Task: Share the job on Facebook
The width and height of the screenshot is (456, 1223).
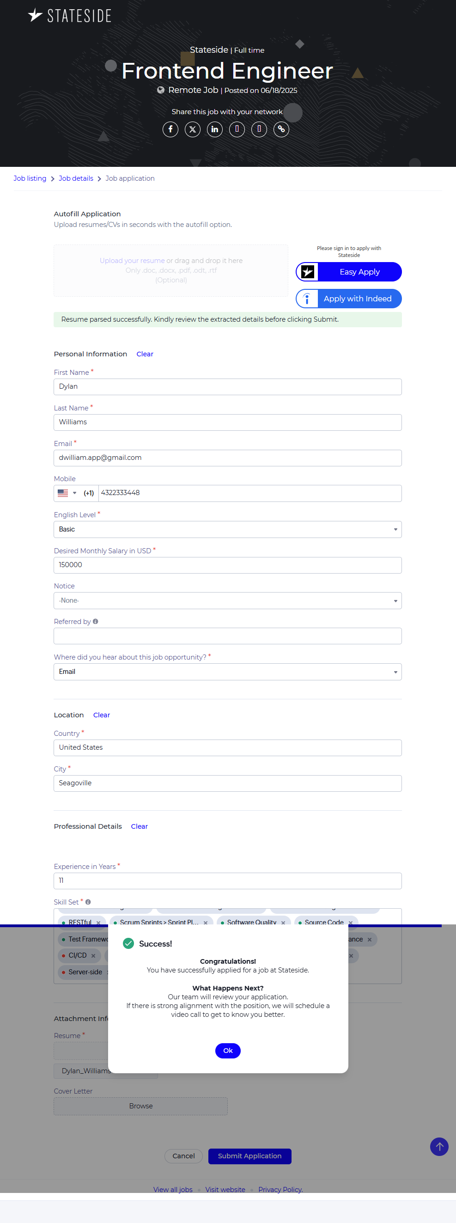Action: (x=170, y=129)
